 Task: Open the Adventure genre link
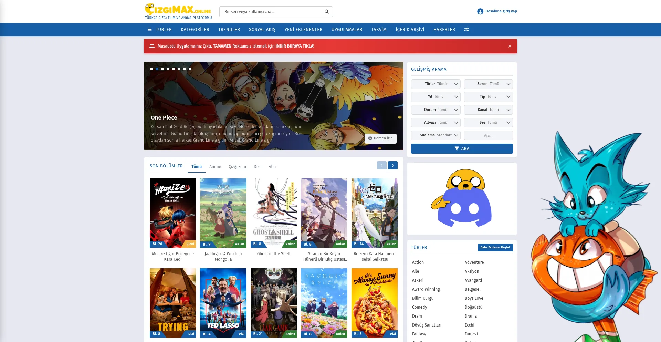pos(474,262)
